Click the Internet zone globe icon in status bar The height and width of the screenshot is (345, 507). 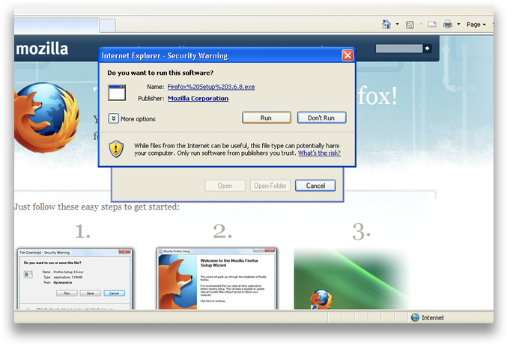coord(415,317)
